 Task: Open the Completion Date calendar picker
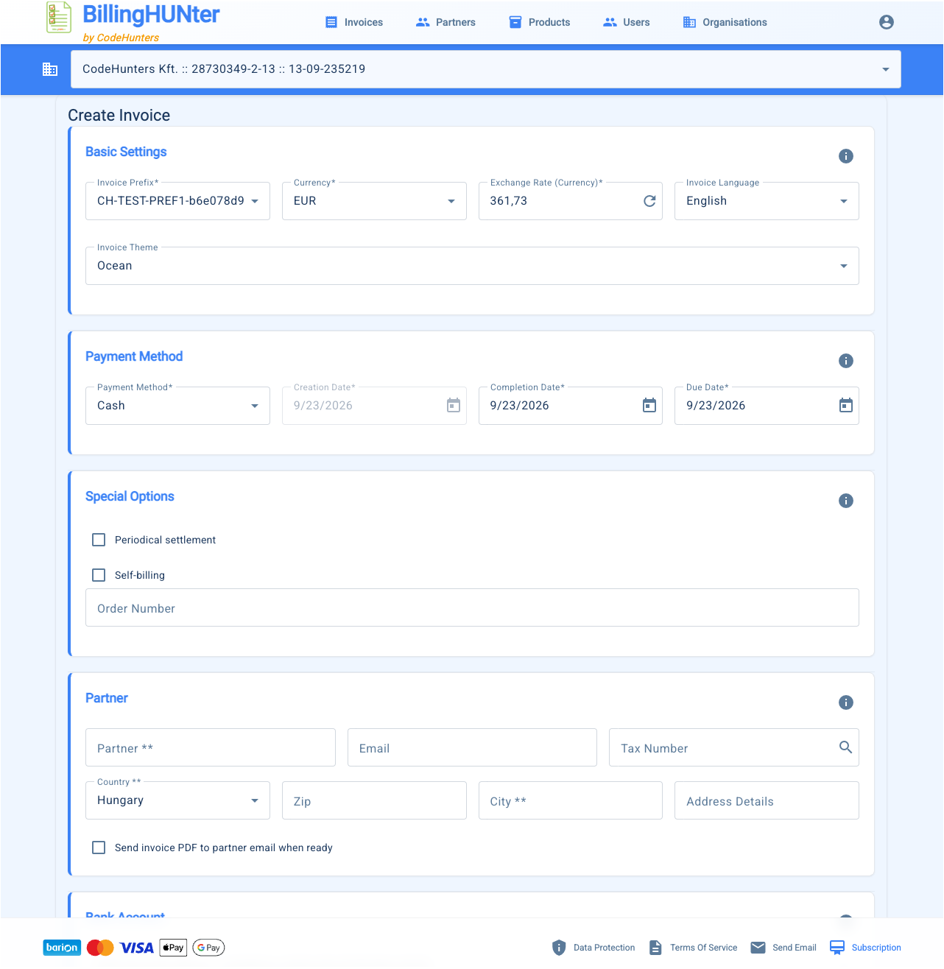649,406
